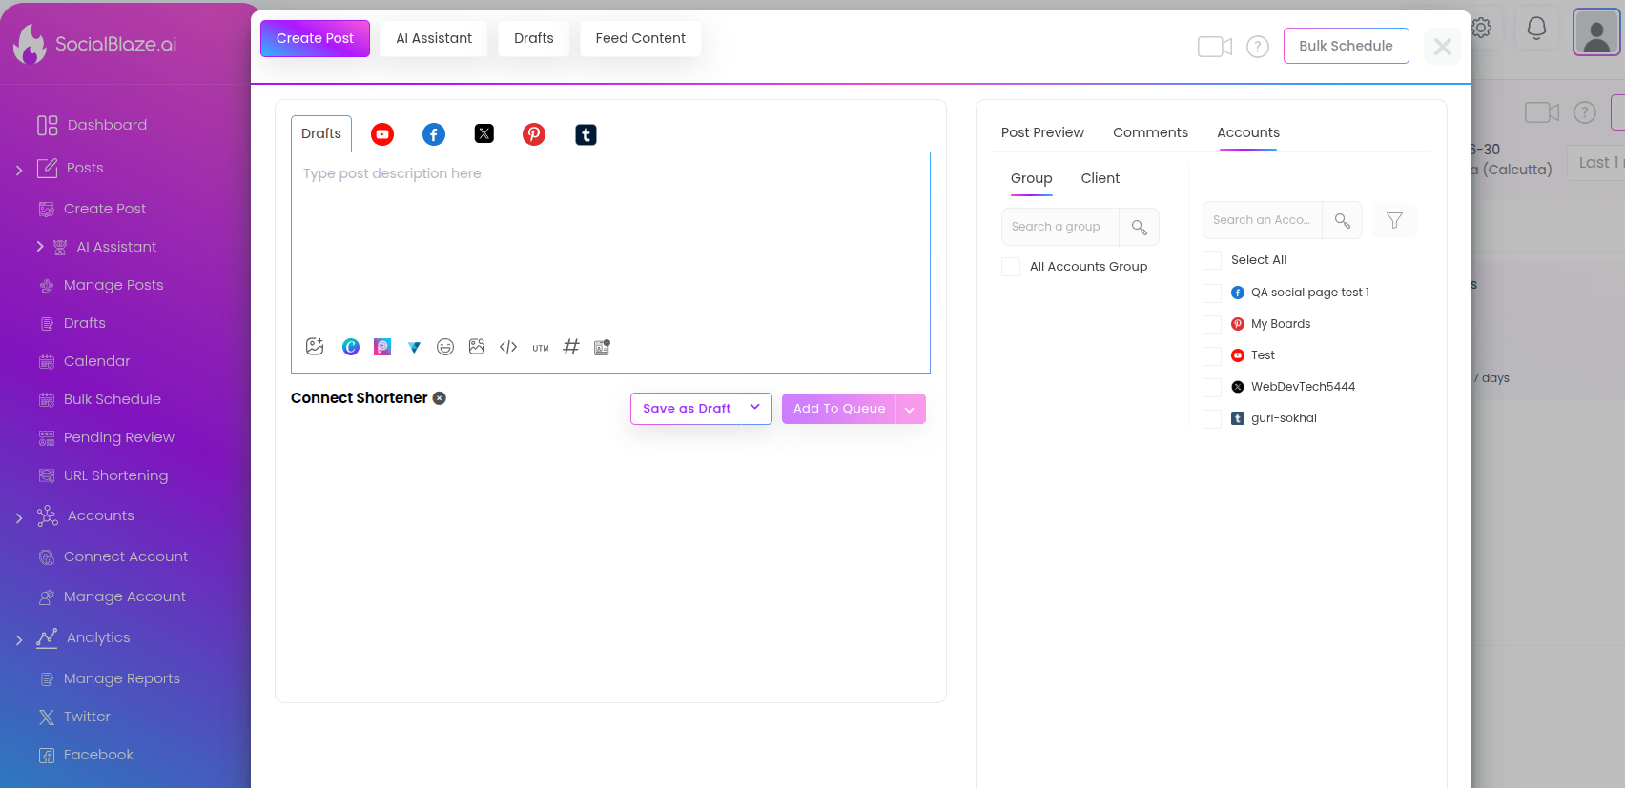
Task: Select the Drafts editor tab
Action: 321,133
